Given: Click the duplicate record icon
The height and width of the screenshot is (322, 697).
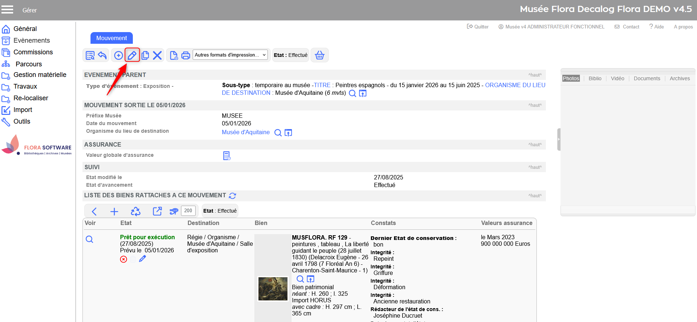Looking at the screenshot, I should coord(145,55).
